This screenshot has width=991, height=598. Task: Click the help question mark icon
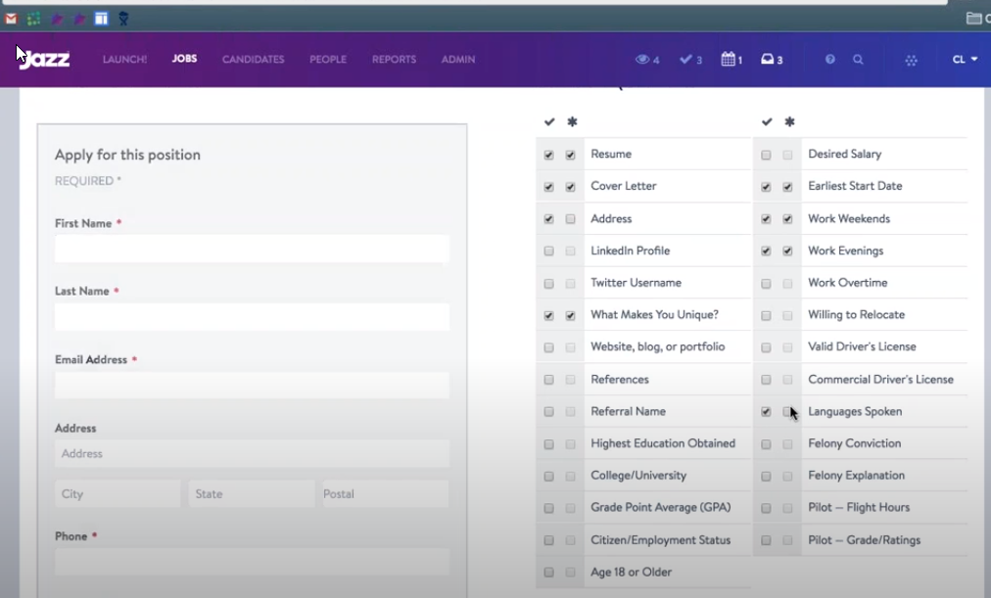pos(830,60)
